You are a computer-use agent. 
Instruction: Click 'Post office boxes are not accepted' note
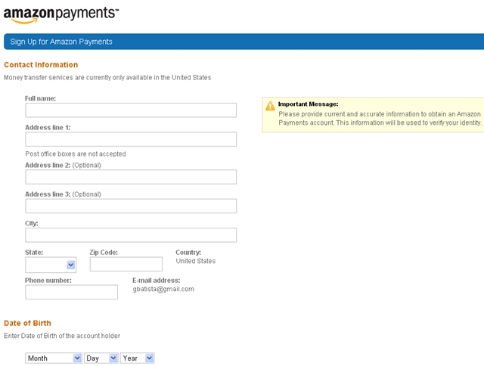(76, 154)
